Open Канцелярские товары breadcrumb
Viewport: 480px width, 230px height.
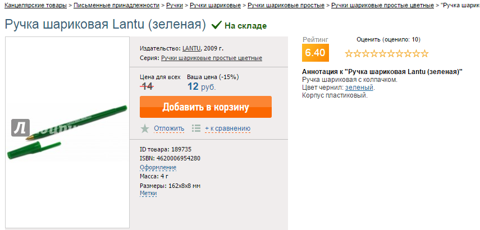point(36,5)
